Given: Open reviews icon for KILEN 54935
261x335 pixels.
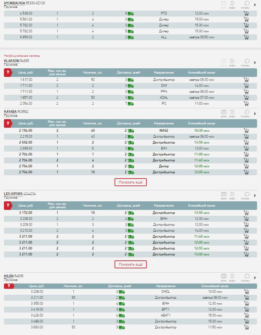Looking at the screenshot, I should [245, 278].
